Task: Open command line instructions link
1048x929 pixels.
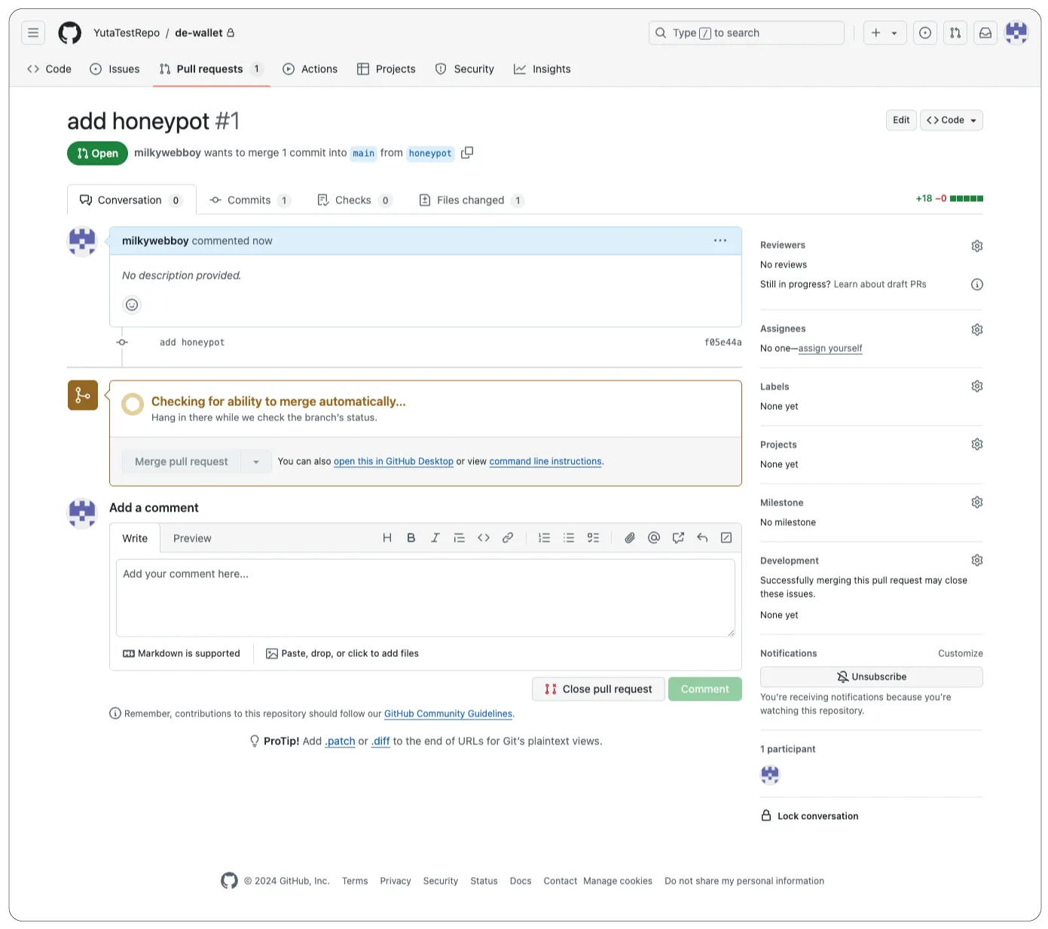Action: (545, 462)
